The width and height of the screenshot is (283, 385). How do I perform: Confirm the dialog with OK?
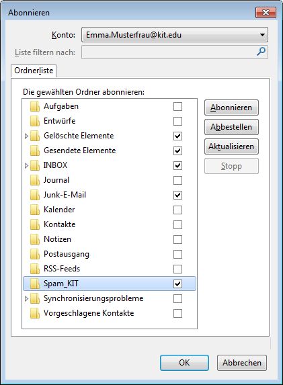click(x=184, y=363)
